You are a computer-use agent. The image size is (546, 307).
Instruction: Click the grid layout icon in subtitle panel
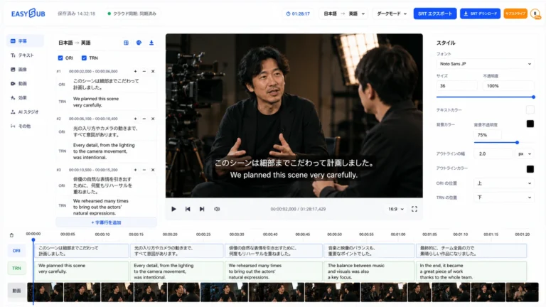click(126, 43)
